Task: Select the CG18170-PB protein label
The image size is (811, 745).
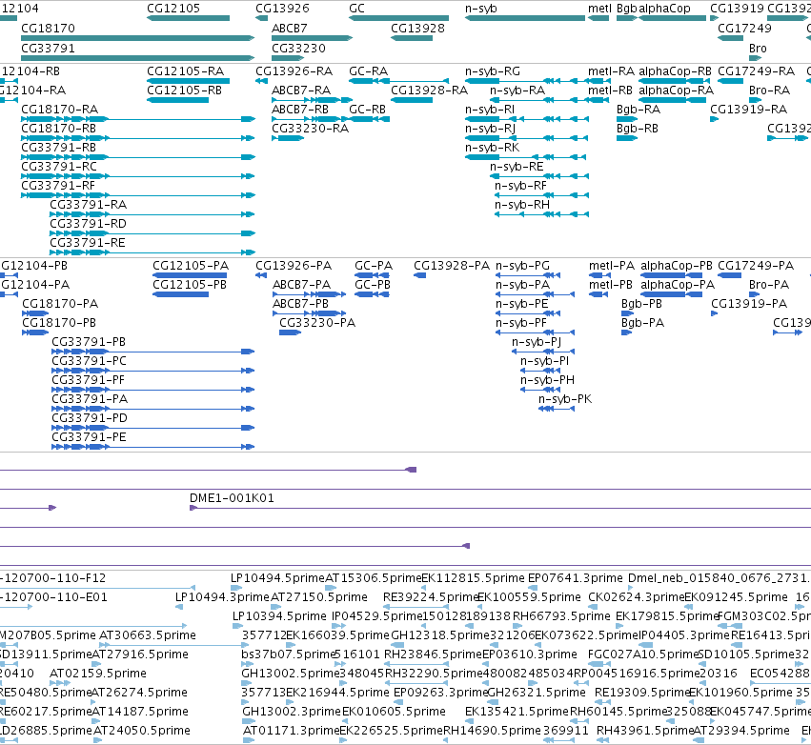Action: (x=59, y=323)
